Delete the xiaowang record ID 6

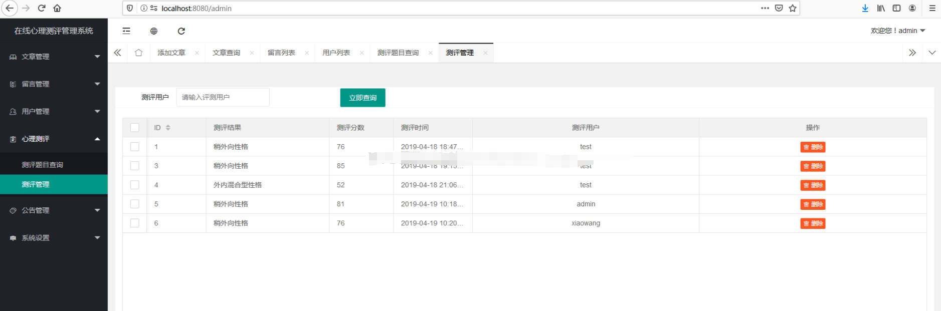click(813, 223)
